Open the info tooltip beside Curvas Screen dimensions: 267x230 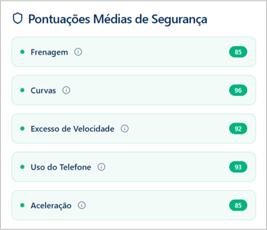(x=66, y=90)
